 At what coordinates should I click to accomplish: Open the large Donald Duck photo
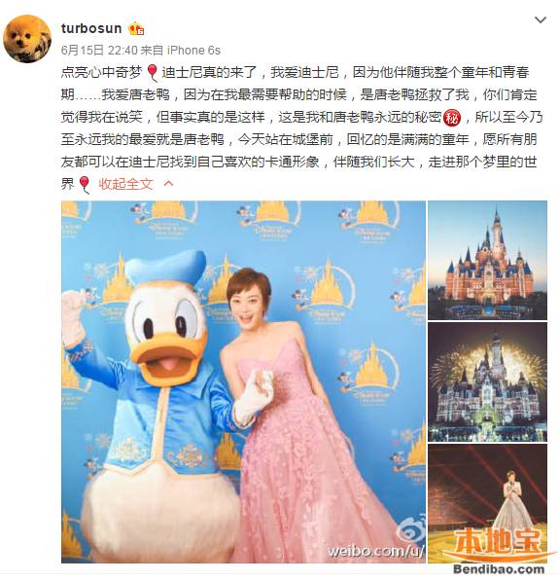coord(243,381)
